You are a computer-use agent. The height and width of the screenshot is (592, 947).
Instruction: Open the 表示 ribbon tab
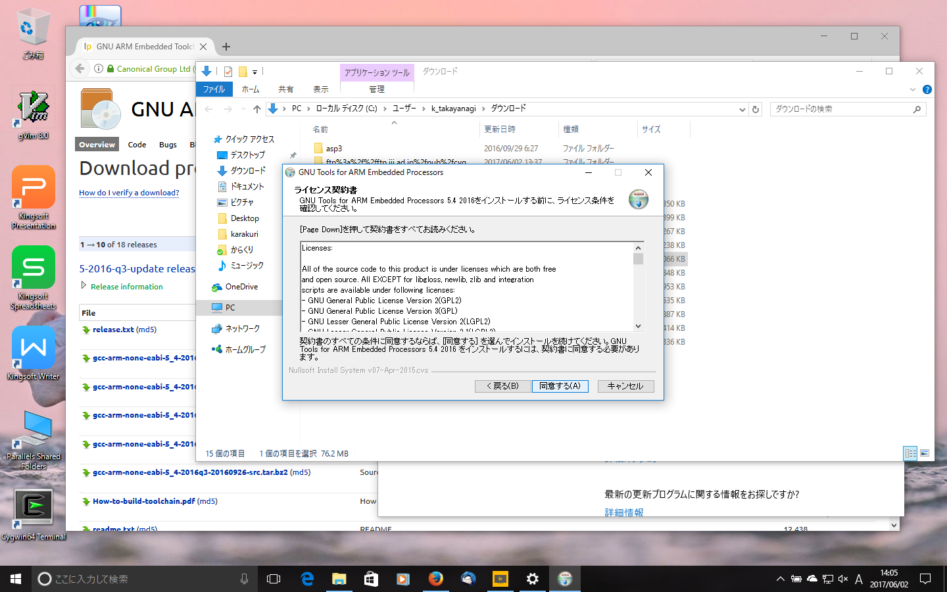point(321,89)
